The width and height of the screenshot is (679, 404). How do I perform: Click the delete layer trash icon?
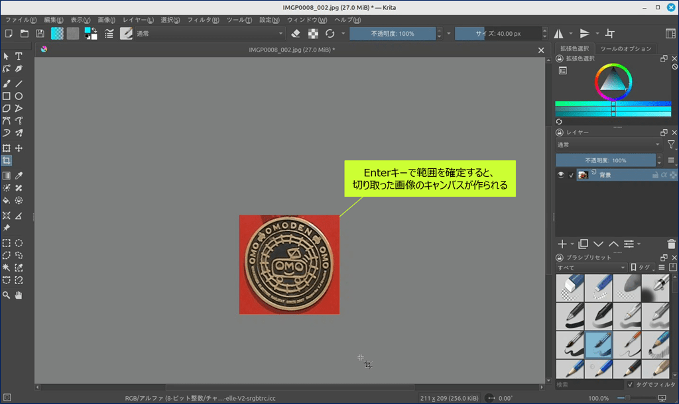(672, 244)
